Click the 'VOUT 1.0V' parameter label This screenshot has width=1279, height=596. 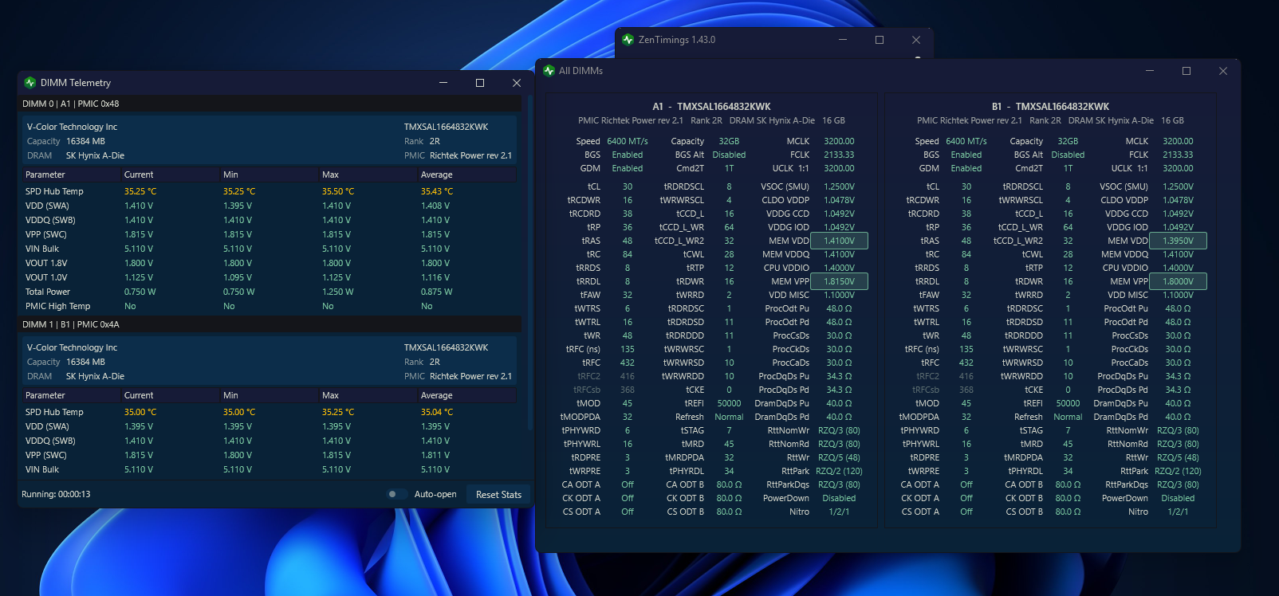click(x=46, y=277)
